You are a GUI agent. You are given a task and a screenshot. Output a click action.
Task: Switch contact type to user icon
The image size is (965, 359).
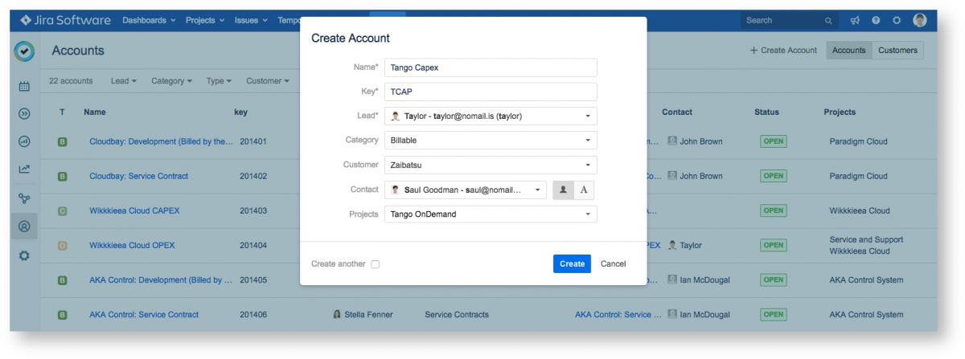(x=563, y=190)
